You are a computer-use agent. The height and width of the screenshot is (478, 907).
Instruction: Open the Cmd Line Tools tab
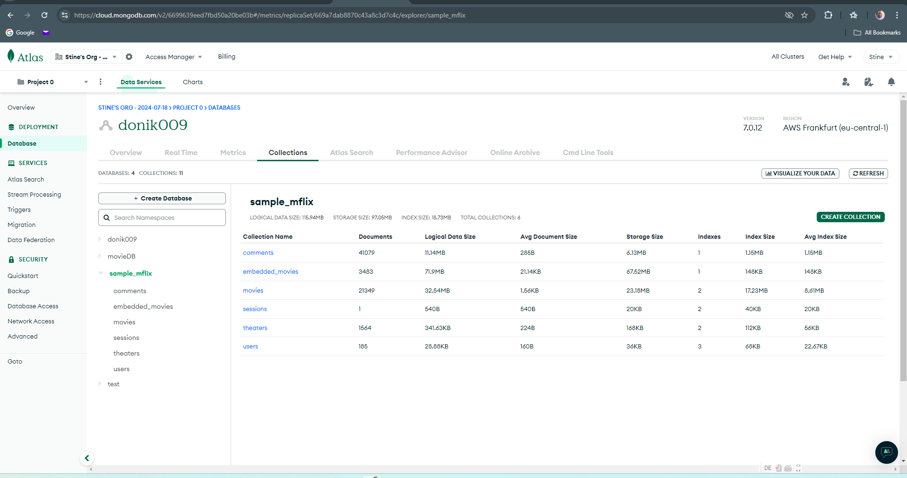tap(588, 153)
